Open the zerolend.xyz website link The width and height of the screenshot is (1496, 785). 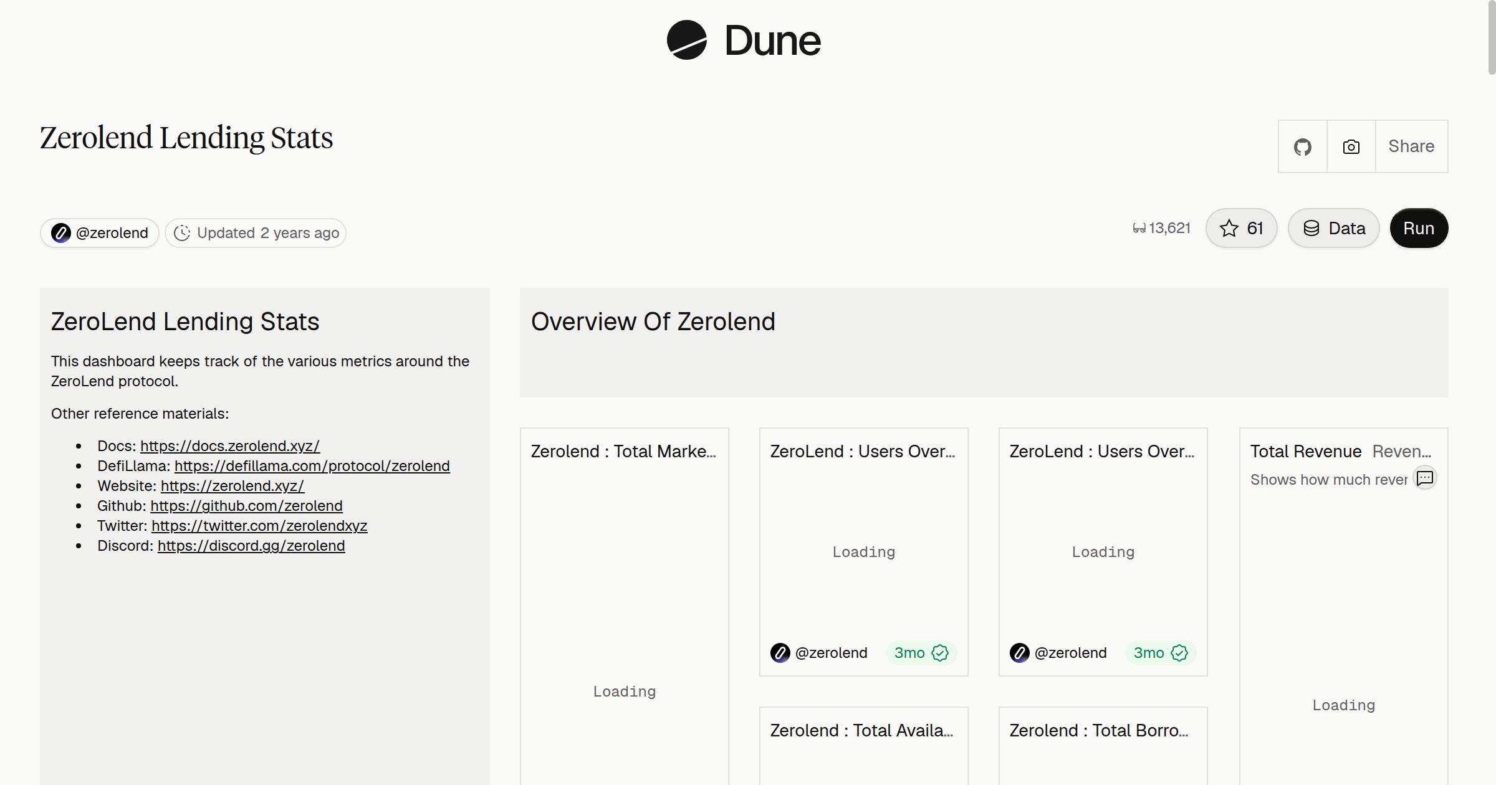pos(233,486)
